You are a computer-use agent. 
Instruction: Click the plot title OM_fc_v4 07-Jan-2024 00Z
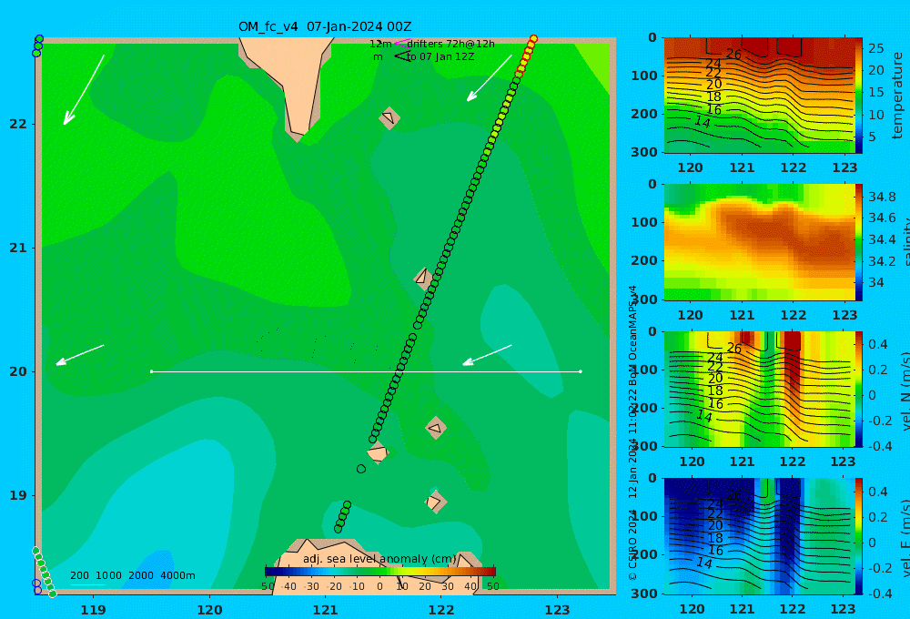(x=325, y=26)
